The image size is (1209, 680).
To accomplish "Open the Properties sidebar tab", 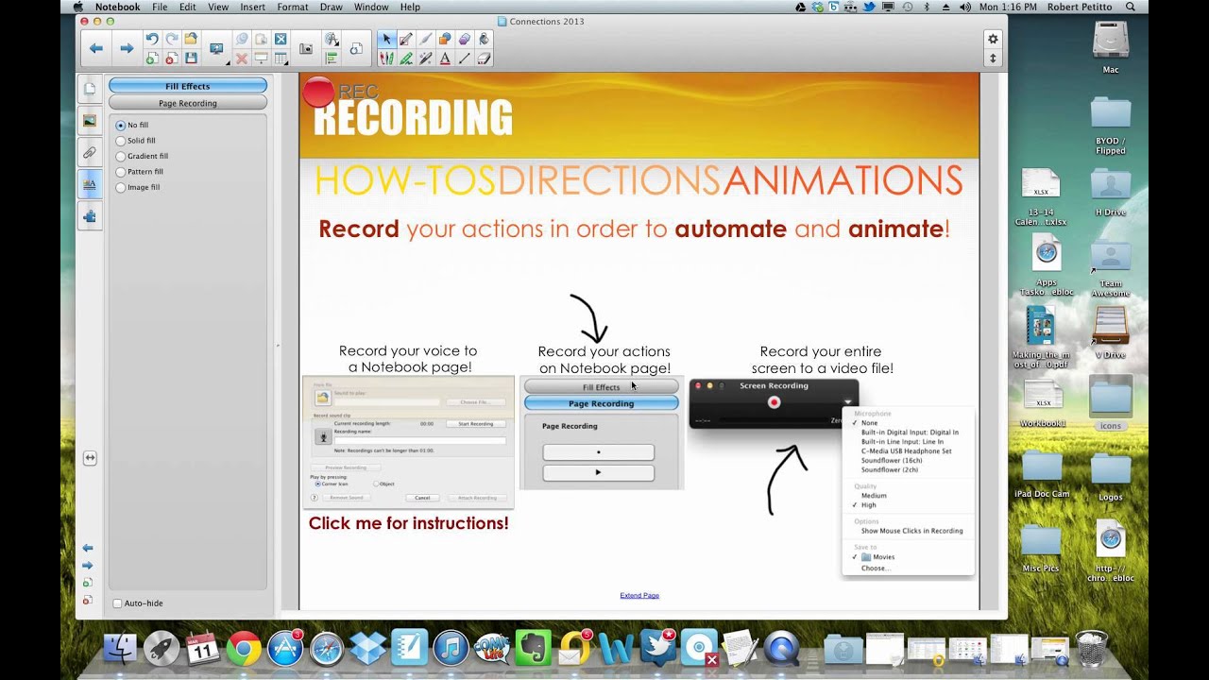I will click(x=90, y=184).
